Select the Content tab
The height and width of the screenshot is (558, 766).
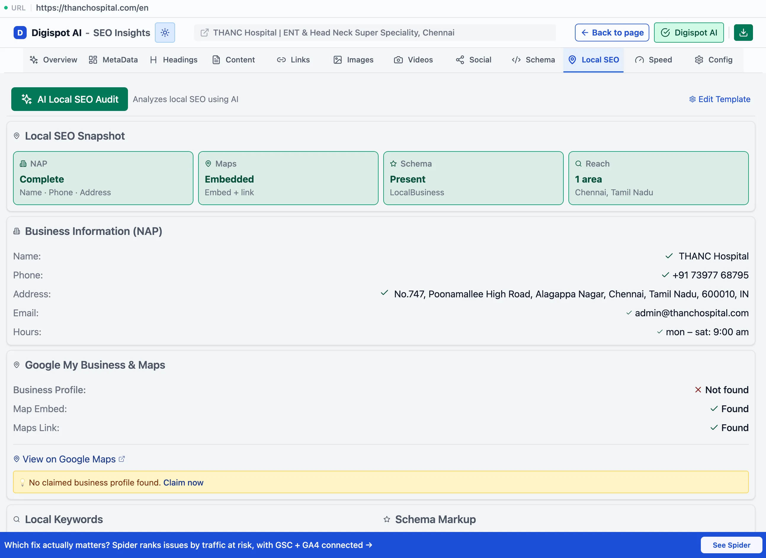pos(234,60)
